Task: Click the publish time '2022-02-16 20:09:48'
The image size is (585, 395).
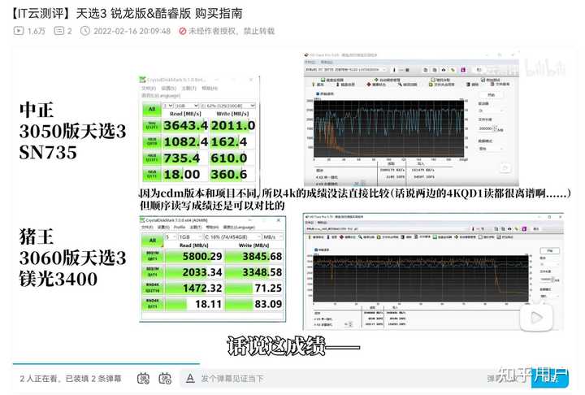Action: 132,31
